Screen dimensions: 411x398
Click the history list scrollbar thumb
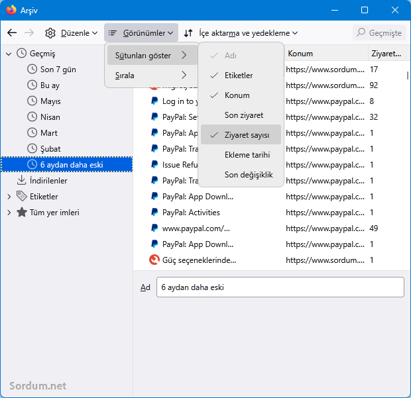tap(407, 75)
